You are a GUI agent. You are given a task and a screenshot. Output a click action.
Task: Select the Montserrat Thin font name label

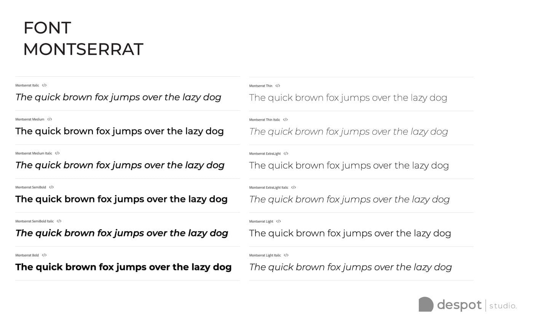pyautogui.click(x=261, y=86)
